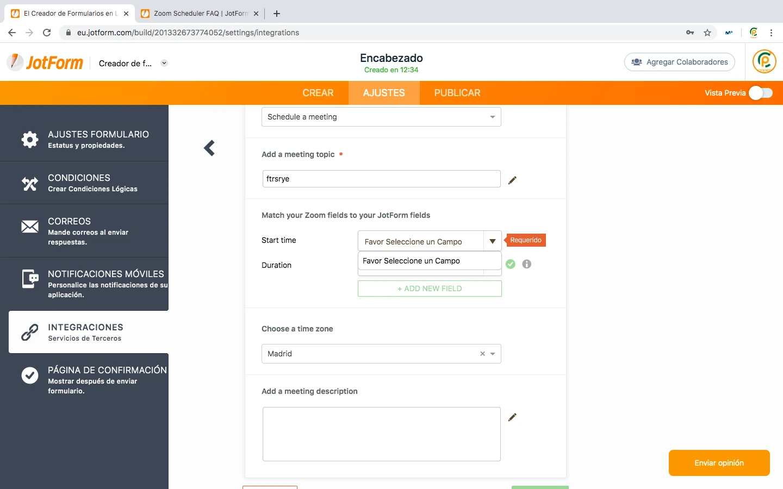Click the Notificaciones Móviles phone icon
Viewport: 783px width, 489px height.
tap(30, 279)
